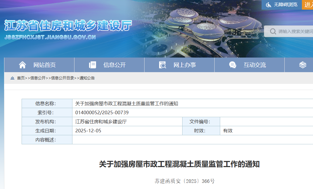This screenshot has height=189, width=313.
Task: Click the house icon beside 网站首页
Action: (x=22, y=65)
